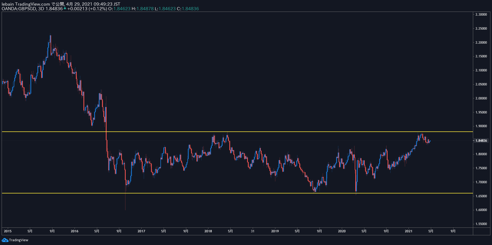The height and width of the screenshot is (245, 492).
Task: Click the 3D interval label in header
Action: (x=41, y=9)
